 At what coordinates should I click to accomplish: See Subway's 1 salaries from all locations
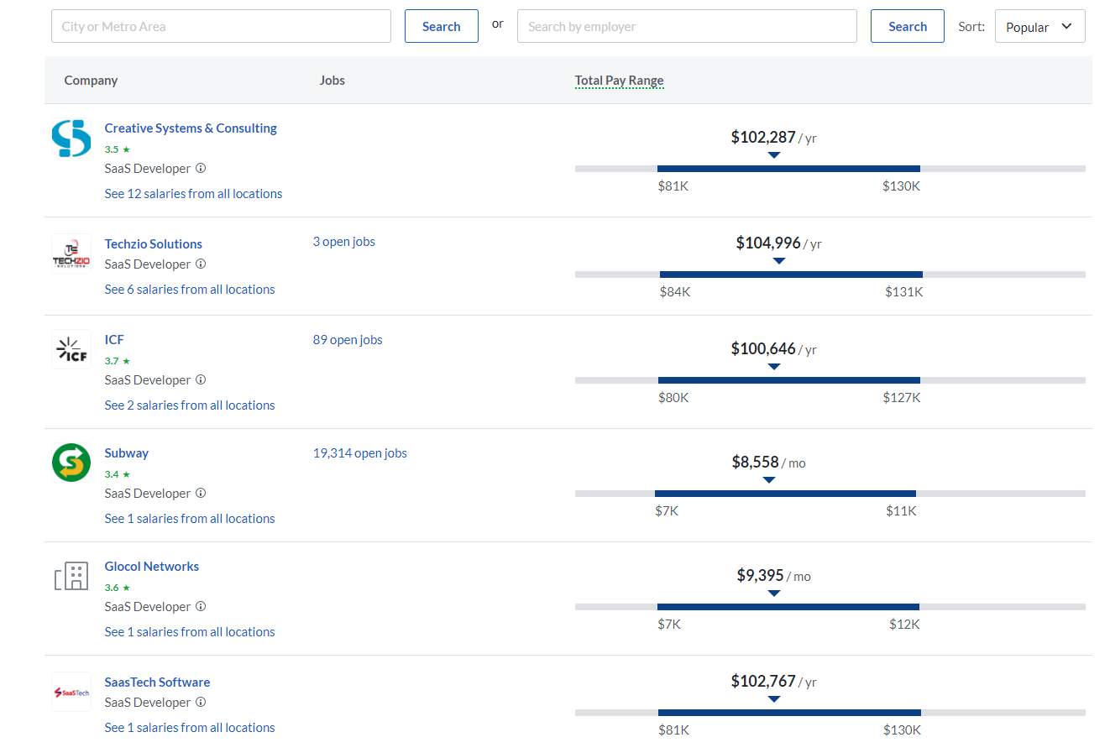pyautogui.click(x=190, y=519)
